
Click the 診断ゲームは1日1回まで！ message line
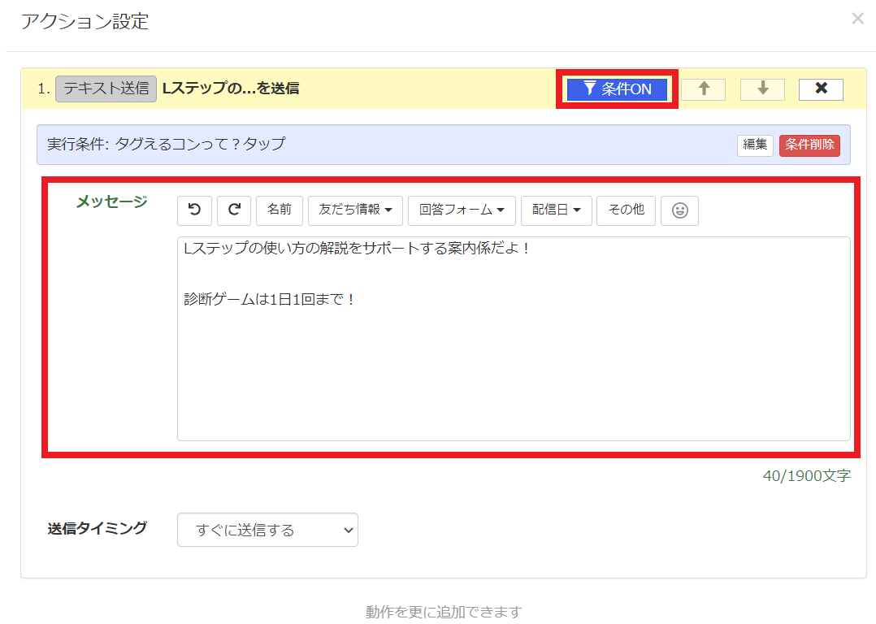[269, 300]
